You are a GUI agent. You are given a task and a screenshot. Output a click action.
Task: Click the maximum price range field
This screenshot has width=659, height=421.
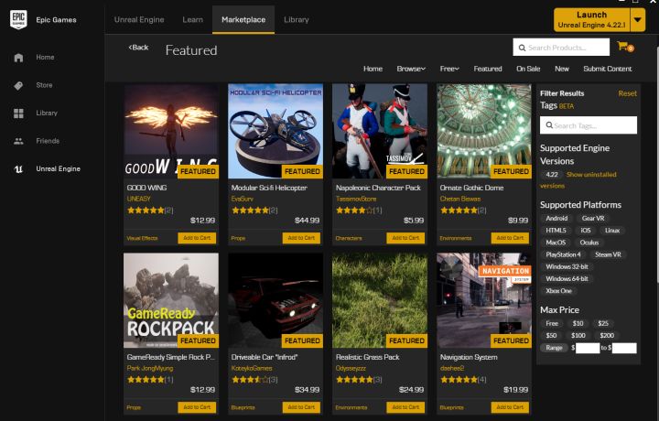tap(624, 348)
